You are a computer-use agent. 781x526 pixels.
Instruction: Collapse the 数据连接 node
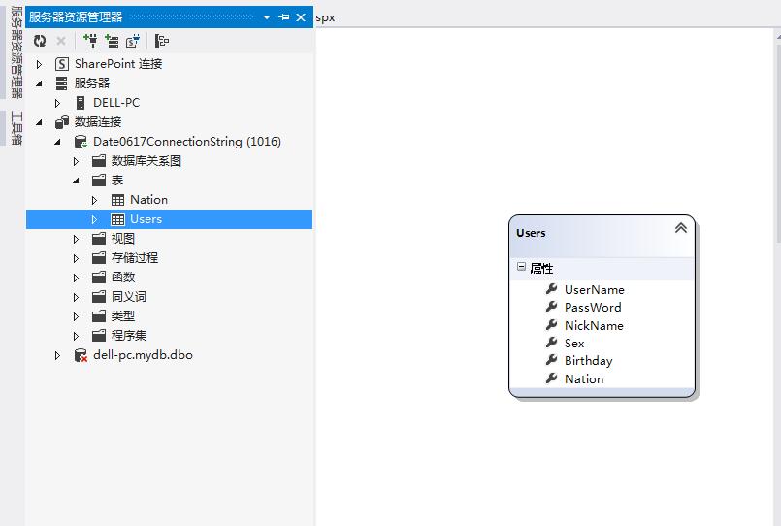[x=40, y=122]
